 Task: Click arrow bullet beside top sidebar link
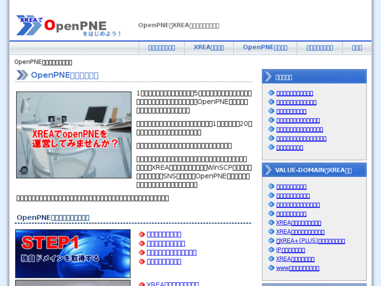[x=271, y=93]
